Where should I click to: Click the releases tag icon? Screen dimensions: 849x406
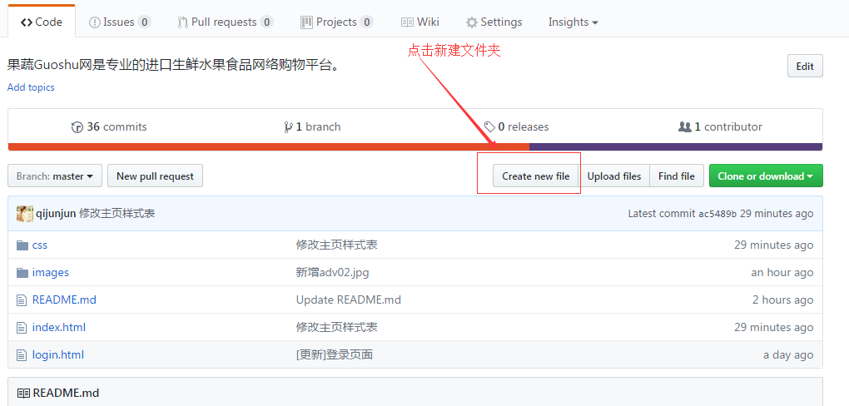coord(489,127)
